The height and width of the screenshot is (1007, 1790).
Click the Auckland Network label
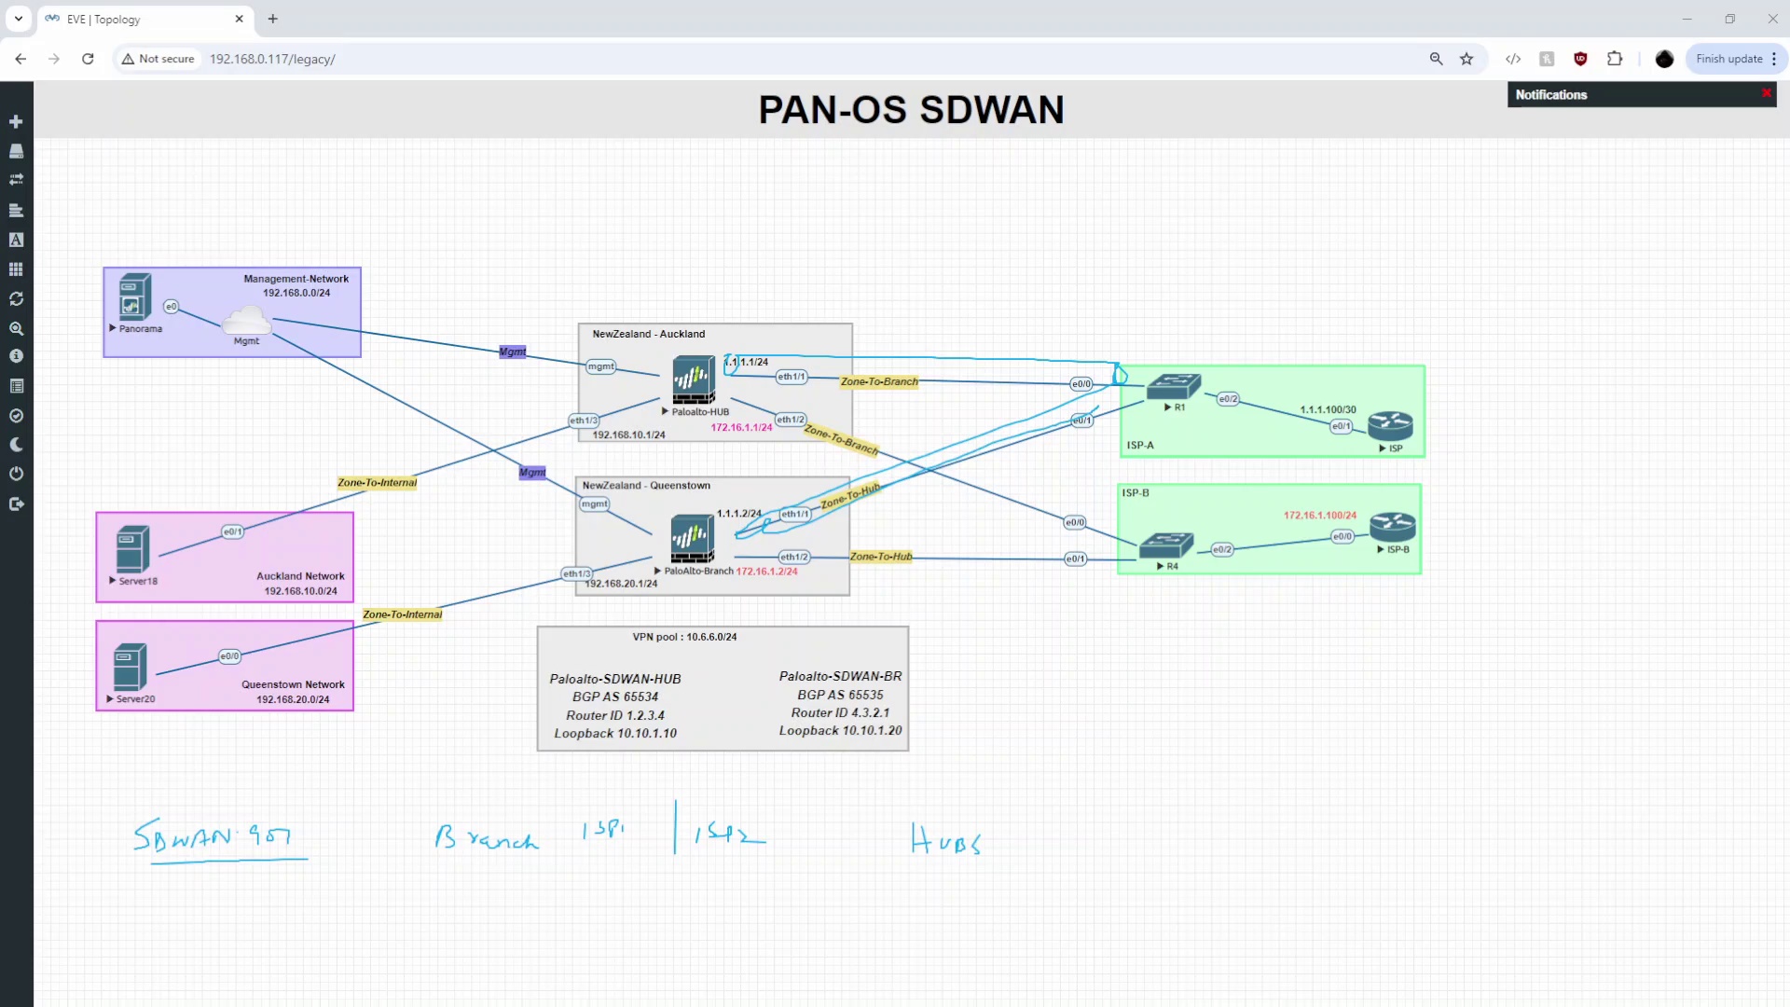pos(300,576)
